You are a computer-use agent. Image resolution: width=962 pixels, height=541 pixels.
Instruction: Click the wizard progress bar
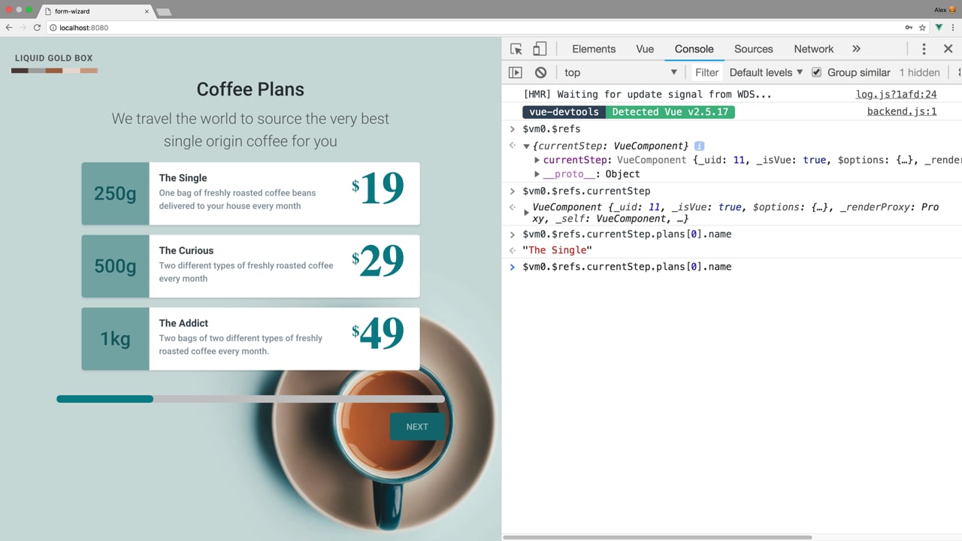[x=251, y=399]
